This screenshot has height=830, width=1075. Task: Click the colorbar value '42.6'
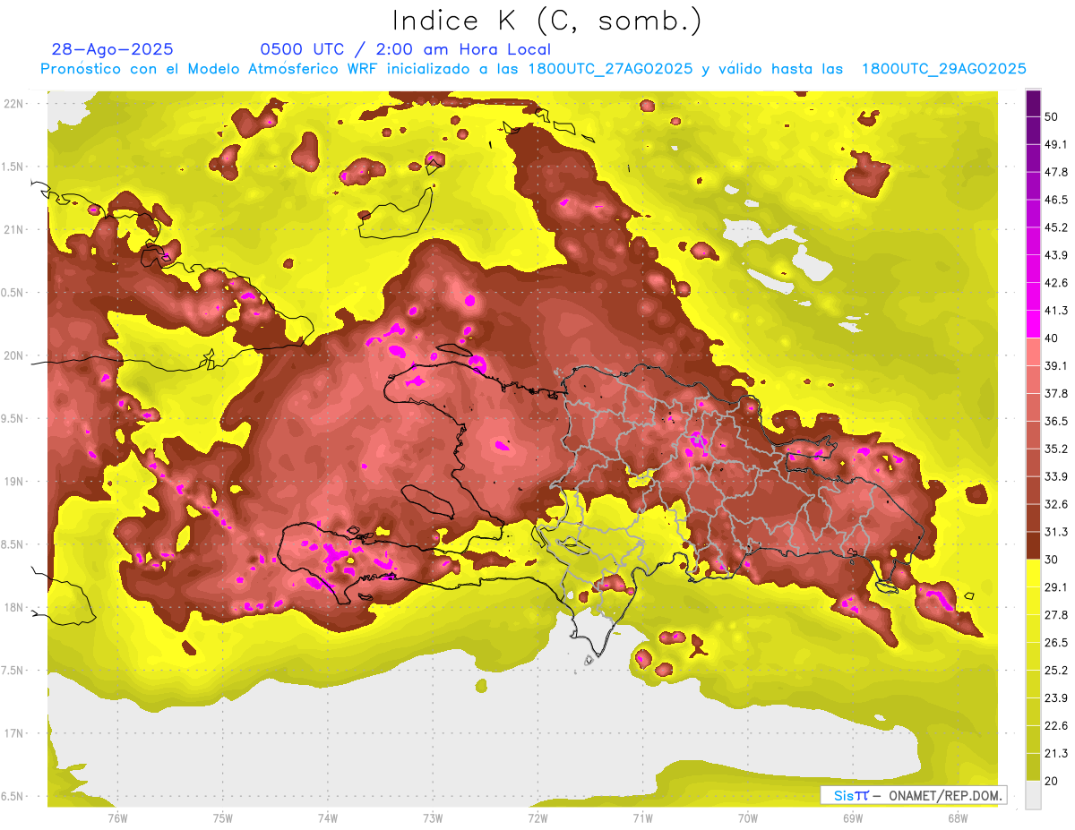tap(1055, 283)
